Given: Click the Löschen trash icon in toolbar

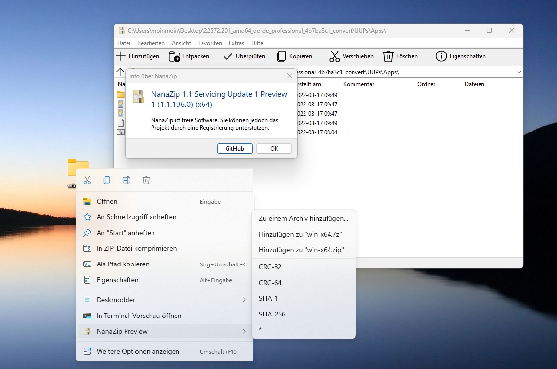Looking at the screenshot, I should click(388, 56).
